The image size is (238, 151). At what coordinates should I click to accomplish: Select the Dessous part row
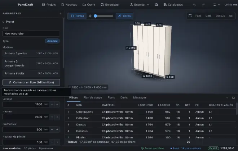(x=150, y=131)
